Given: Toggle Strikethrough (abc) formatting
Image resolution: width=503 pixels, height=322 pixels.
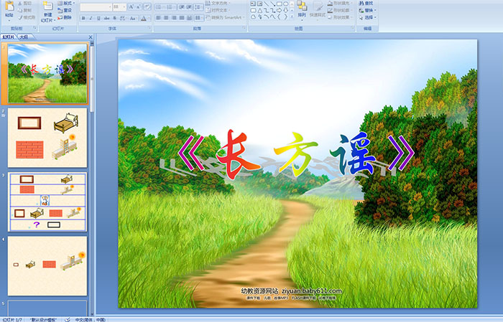Looking at the screenshot, I should 106,18.
